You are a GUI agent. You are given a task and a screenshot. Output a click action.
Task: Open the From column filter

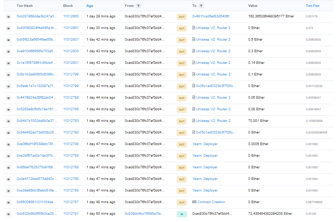coord(138,6)
